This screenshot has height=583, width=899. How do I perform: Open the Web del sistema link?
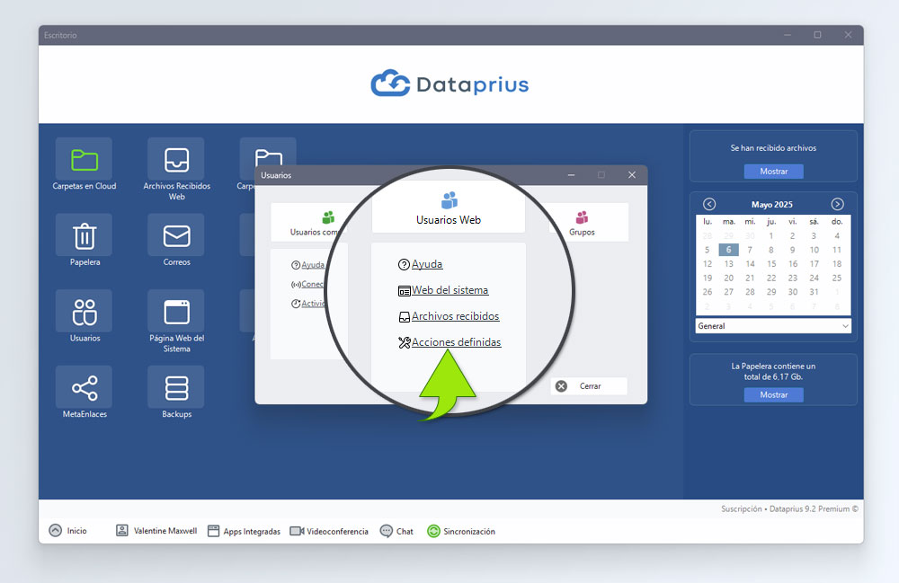tap(449, 290)
